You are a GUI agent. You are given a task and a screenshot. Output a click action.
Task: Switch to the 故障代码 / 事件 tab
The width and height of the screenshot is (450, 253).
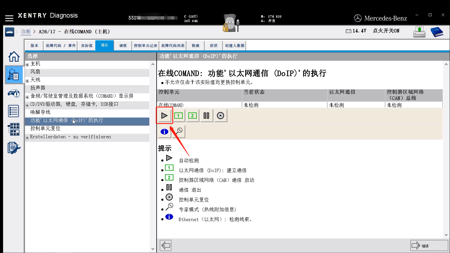coord(61,46)
